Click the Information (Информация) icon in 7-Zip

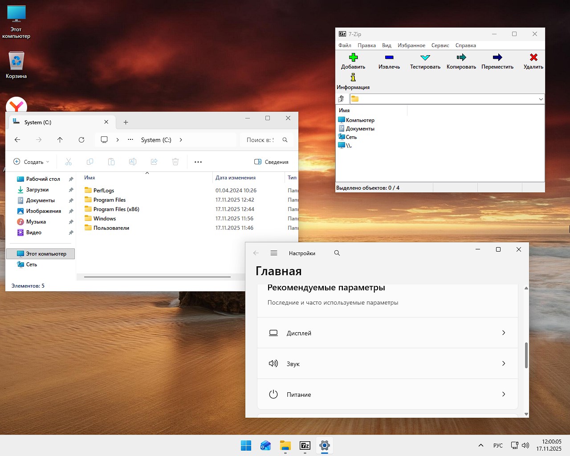click(353, 78)
